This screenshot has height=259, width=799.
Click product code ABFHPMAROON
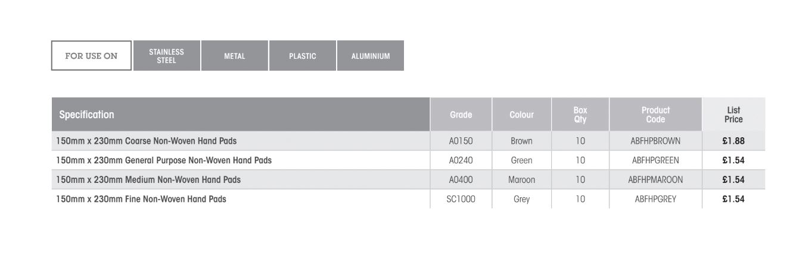tap(655, 179)
